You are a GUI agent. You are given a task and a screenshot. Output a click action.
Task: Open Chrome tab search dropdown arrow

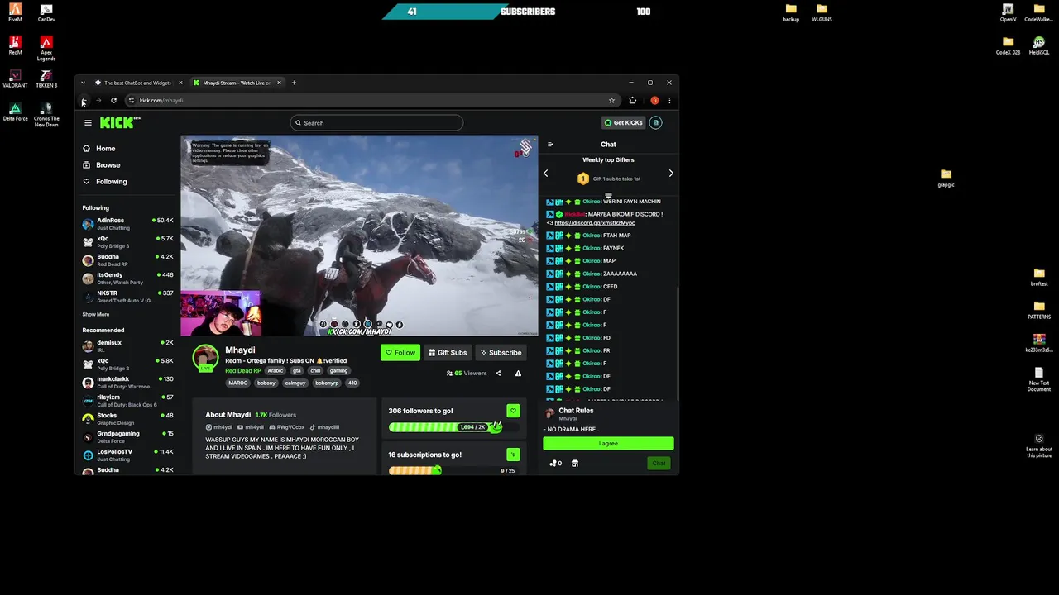tap(83, 83)
